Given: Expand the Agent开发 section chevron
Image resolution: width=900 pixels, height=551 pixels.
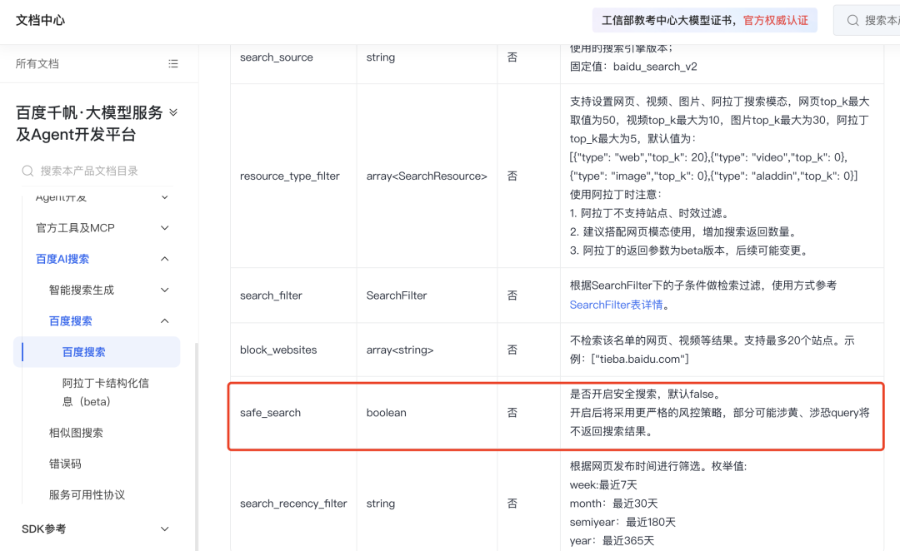Looking at the screenshot, I should coord(165,197).
